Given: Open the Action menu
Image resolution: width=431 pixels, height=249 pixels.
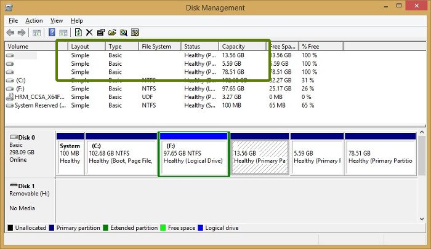Looking at the screenshot, I should (x=34, y=20).
